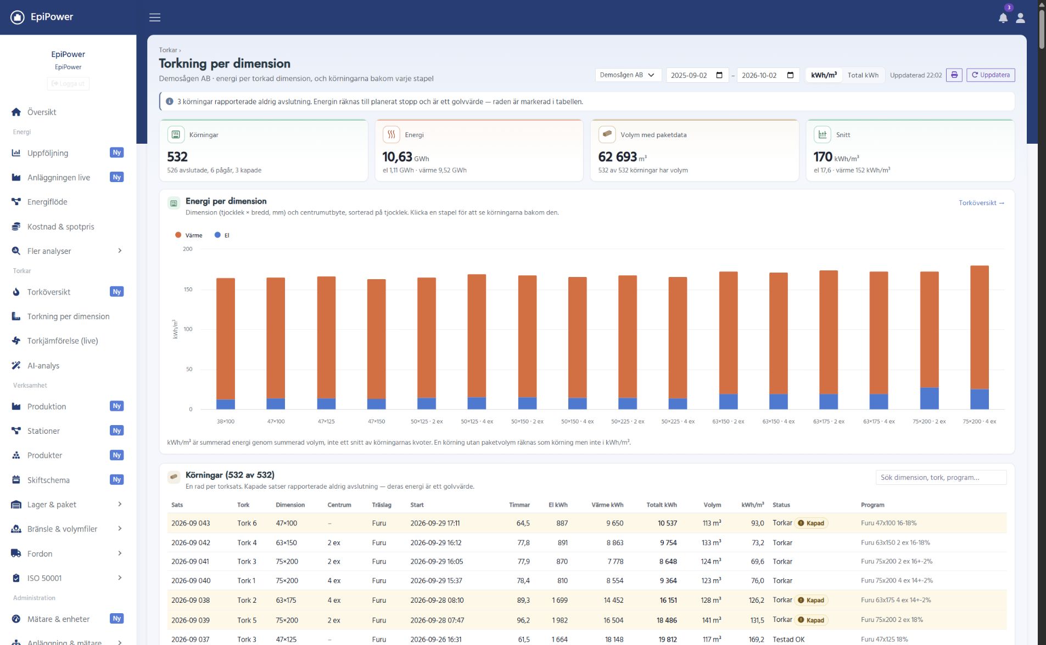The height and width of the screenshot is (645, 1046).
Task: Click the Körningar card icon
Action: [176, 134]
